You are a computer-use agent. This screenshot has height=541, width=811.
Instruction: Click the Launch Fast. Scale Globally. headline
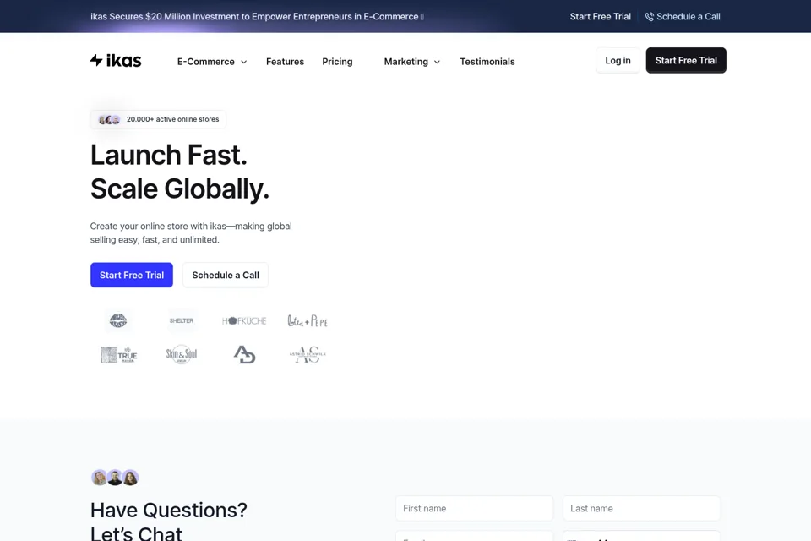coord(180,172)
